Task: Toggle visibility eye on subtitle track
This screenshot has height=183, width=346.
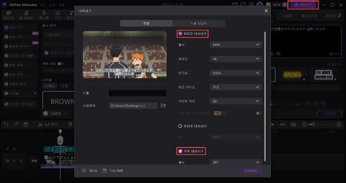Action: pos(14,149)
